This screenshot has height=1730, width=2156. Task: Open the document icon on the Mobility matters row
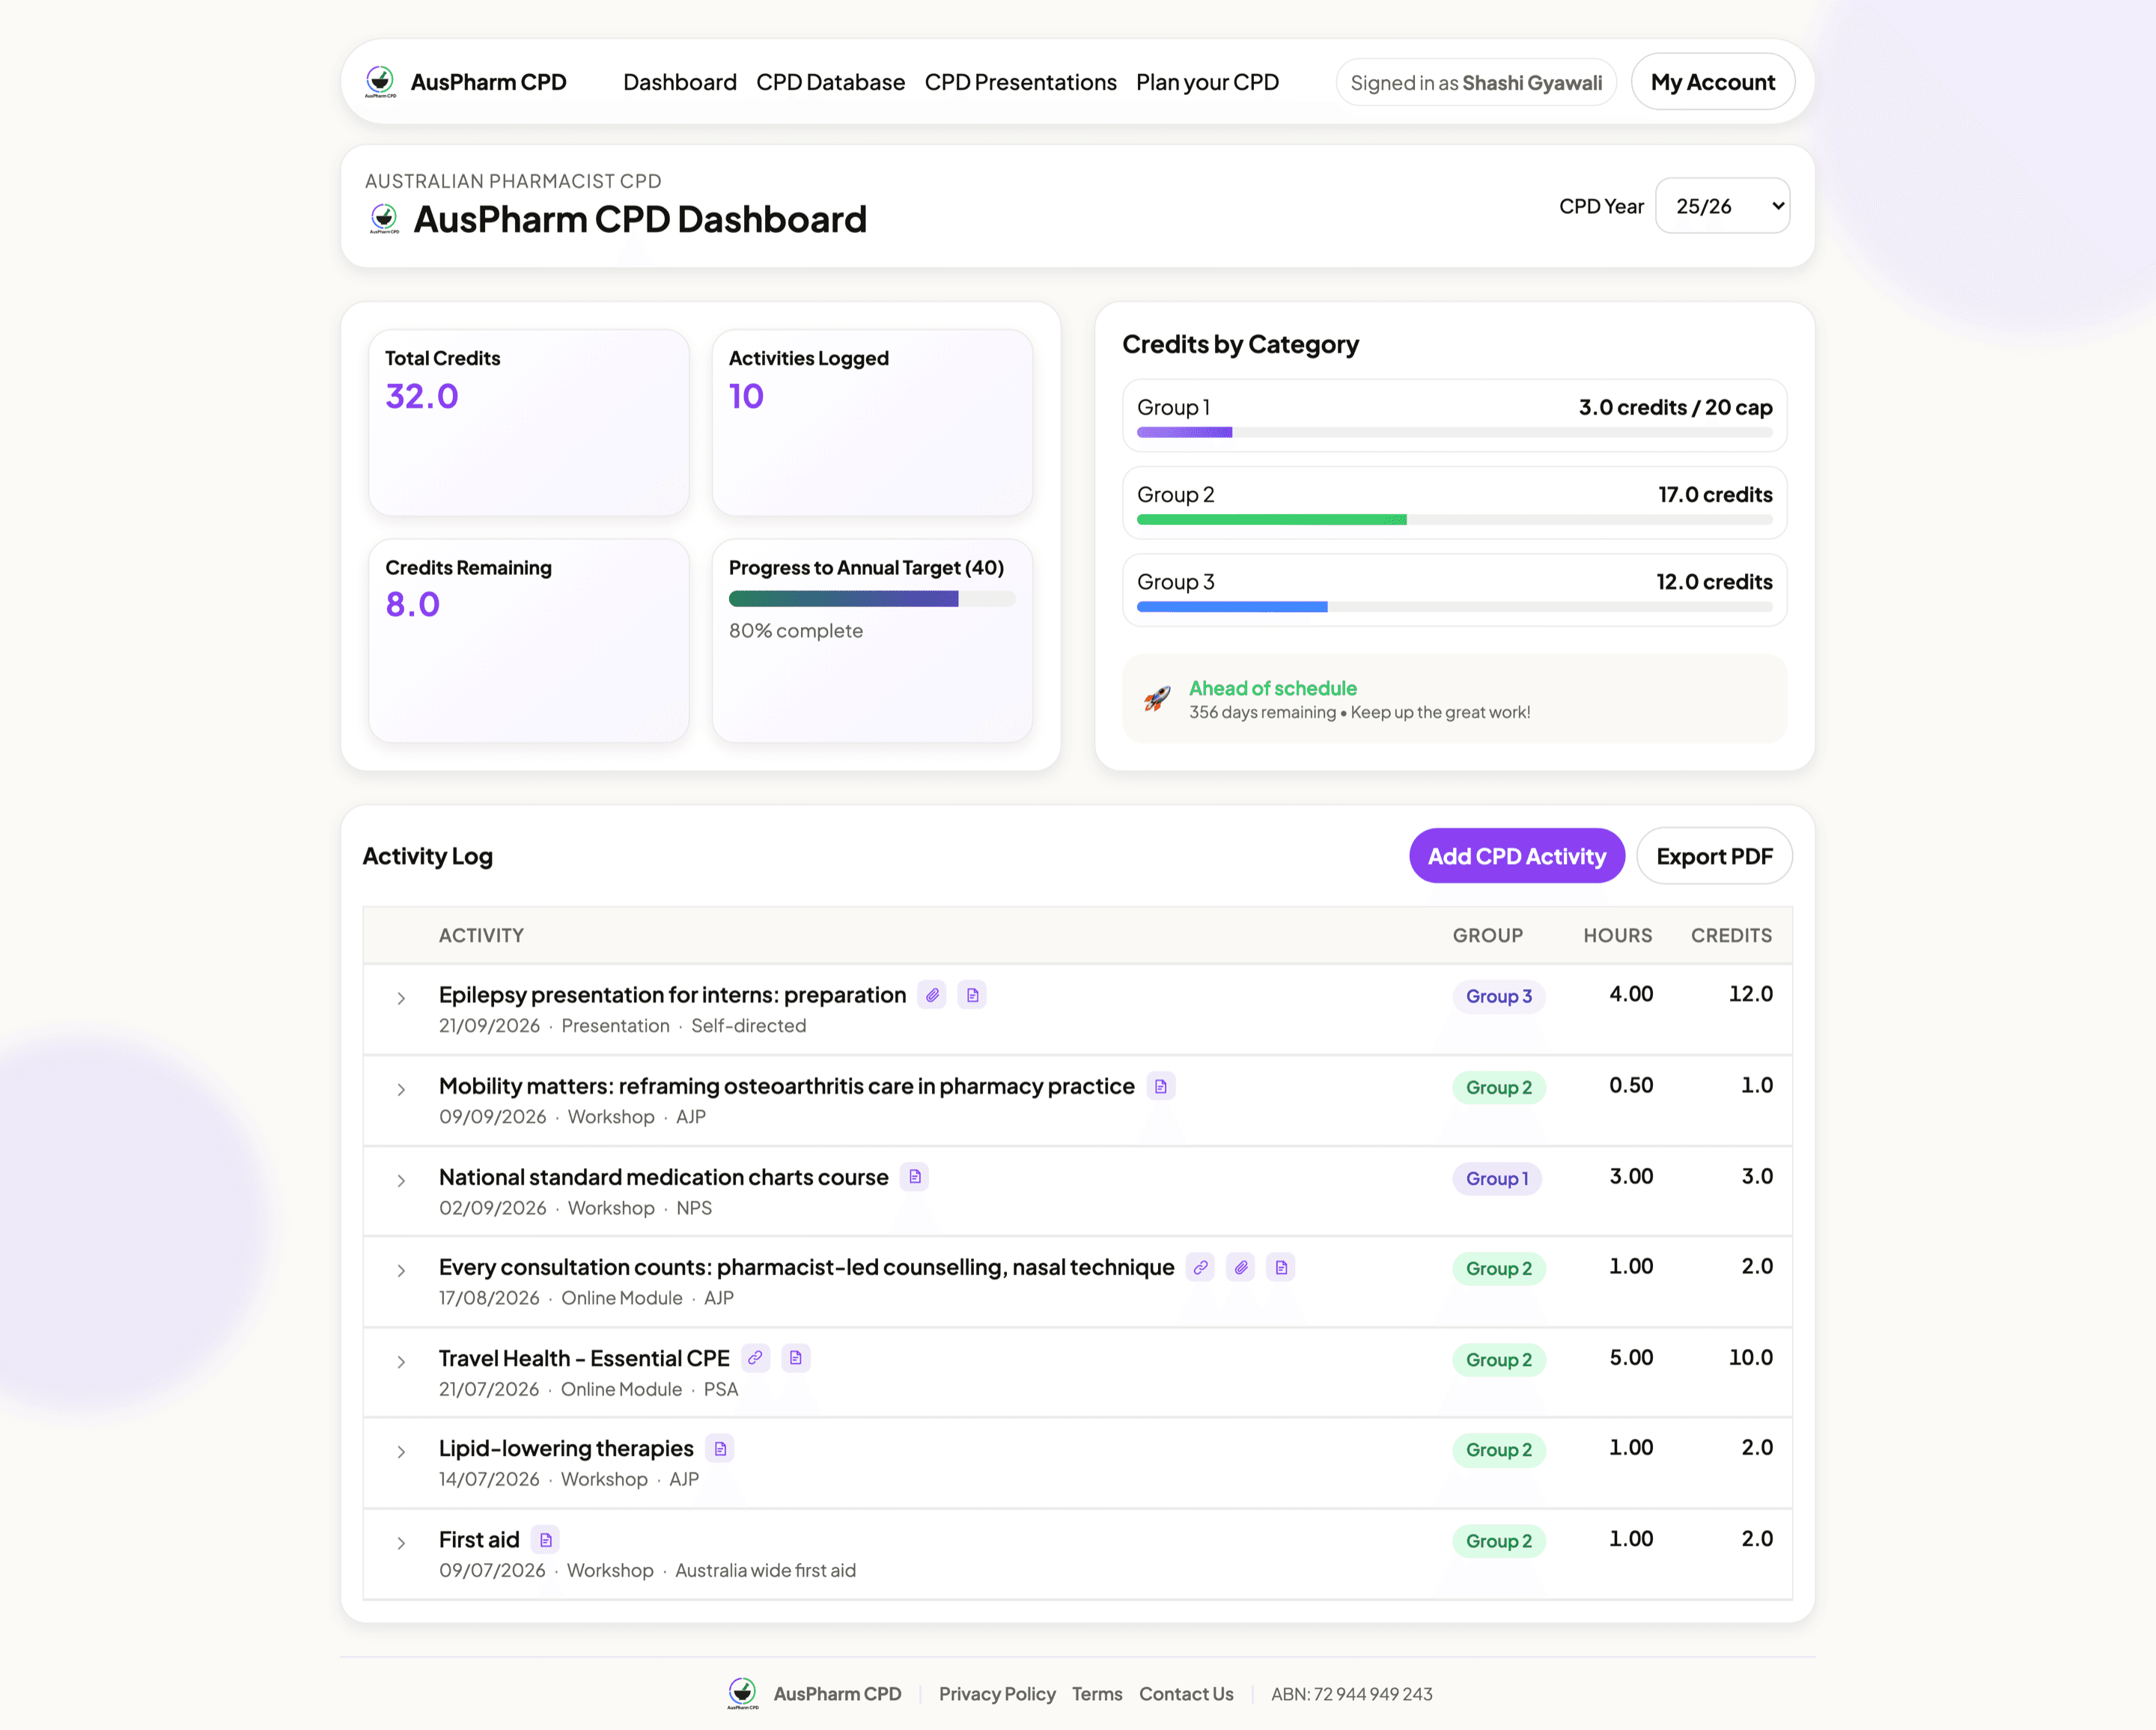[1160, 1086]
